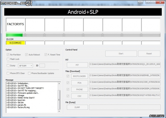Image resolution: width=166 pixels, height=118 pixels.
Task: Tick the Phone EFS Clear checkbox
Action: [8, 73]
